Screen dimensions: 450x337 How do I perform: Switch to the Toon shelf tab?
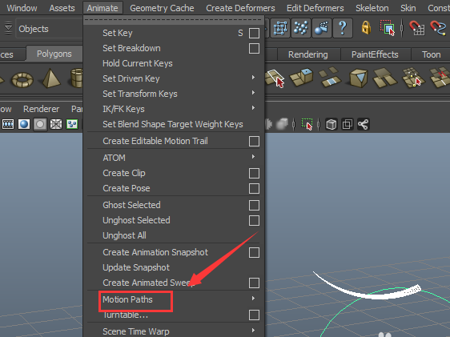(x=431, y=54)
